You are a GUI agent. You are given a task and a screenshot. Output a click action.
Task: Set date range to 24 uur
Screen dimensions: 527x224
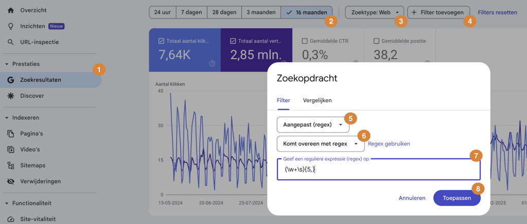[163, 13]
